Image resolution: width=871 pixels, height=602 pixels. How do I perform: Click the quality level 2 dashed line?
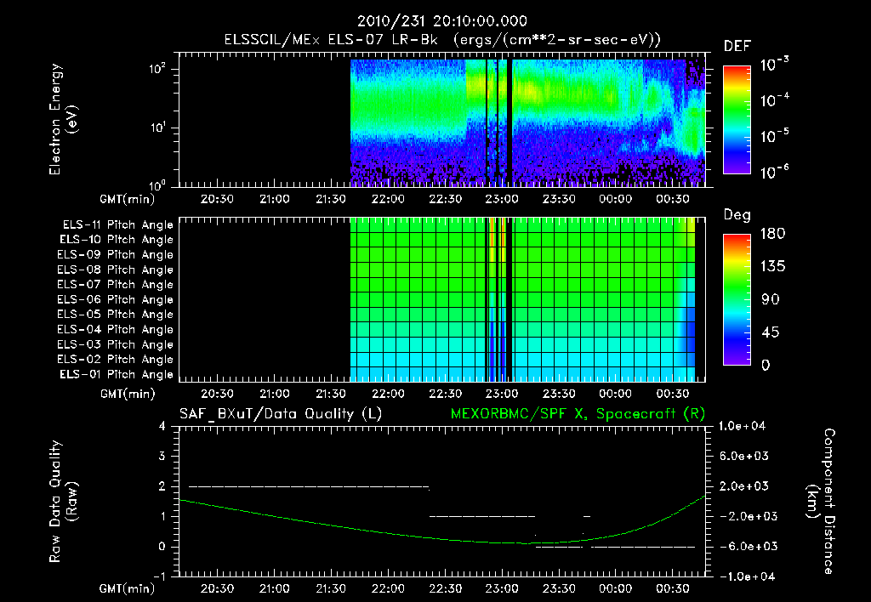[309, 486]
